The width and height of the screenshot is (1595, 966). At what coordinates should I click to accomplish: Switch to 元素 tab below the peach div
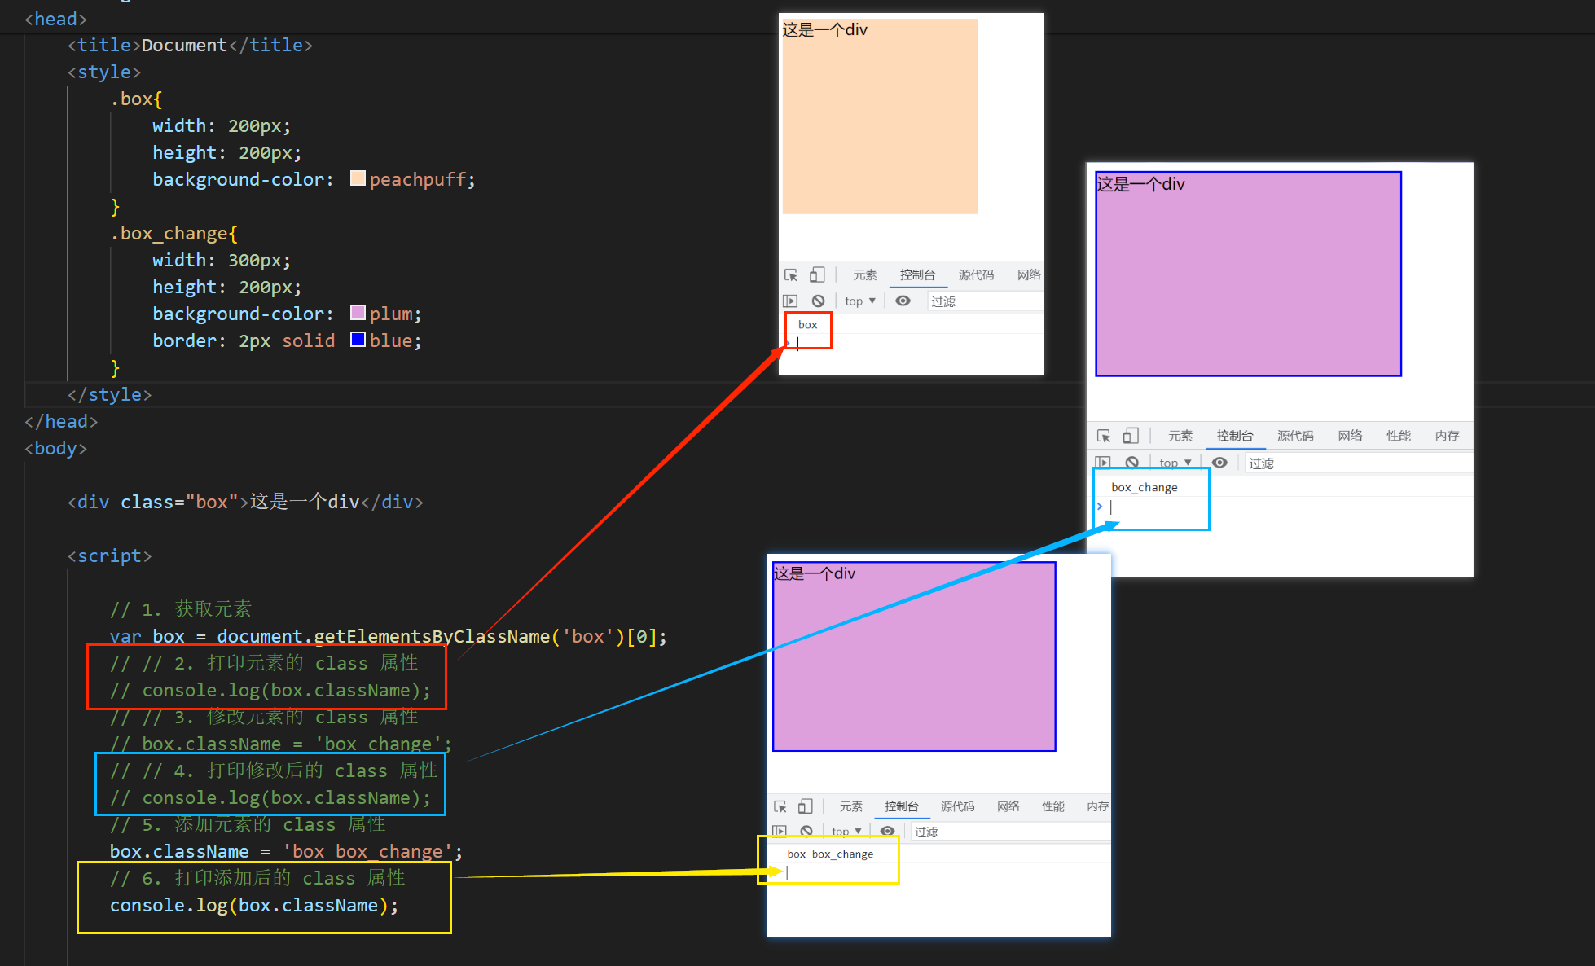864,275
